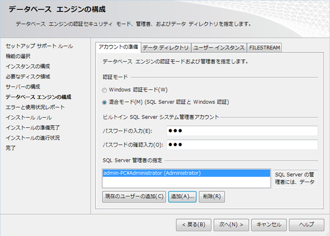330x236 pixels.
Task: Click the SQL Server の管理者には description box
Action: point(295,179)
